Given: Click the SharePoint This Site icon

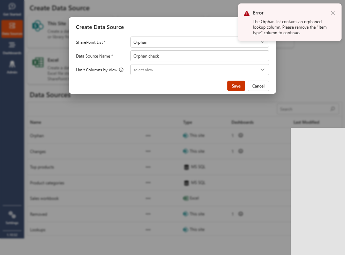Looking at the screenshot, I should (38, 26).
